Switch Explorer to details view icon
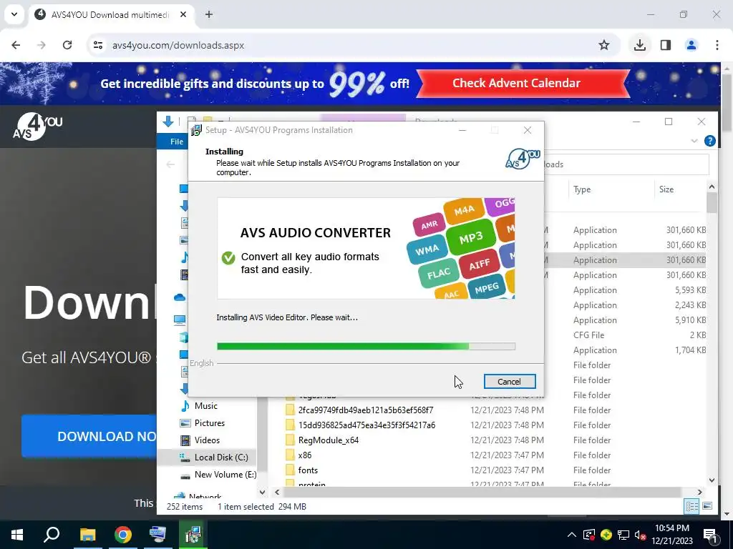This screenshot has height=549, width=733. [x=691, y=506]
